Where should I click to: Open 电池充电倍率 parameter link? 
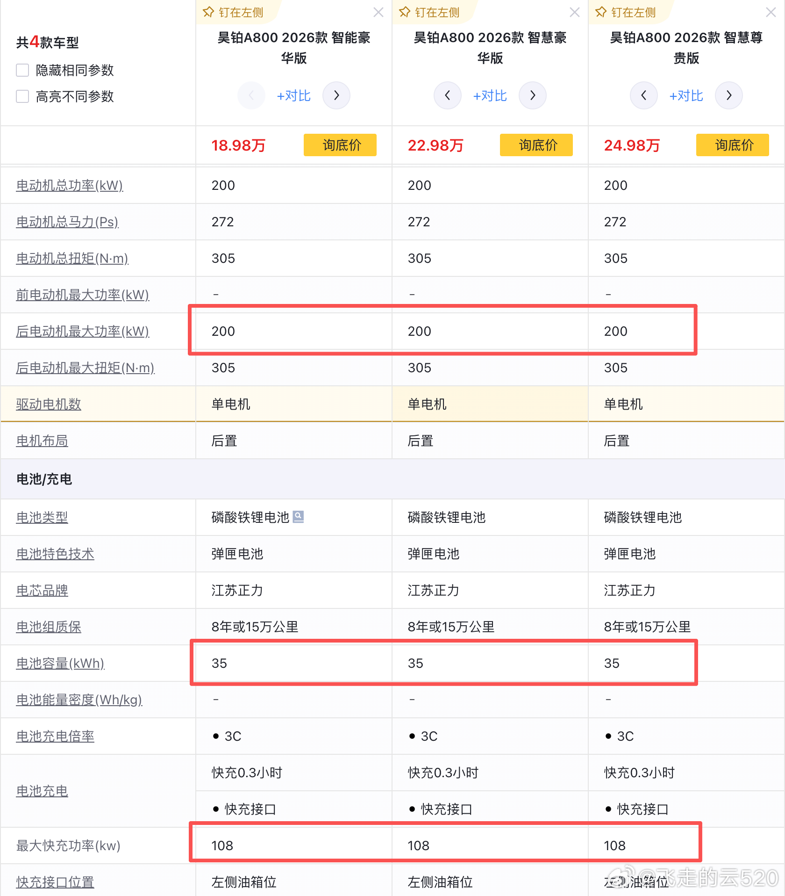(55, 737)
